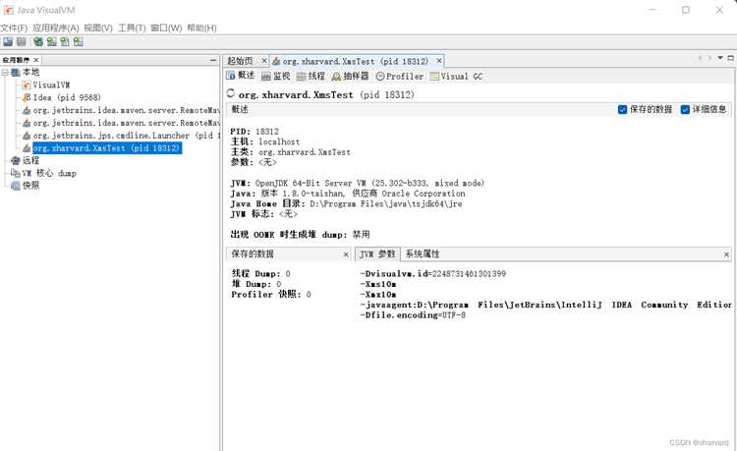Click the first green add-connection toolbar icon
The image size is (737, 451).
[38, 42]
